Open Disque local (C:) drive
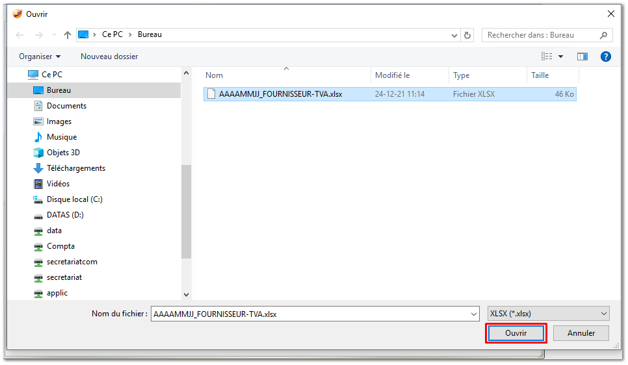628x365 pixels. [75, 199]
